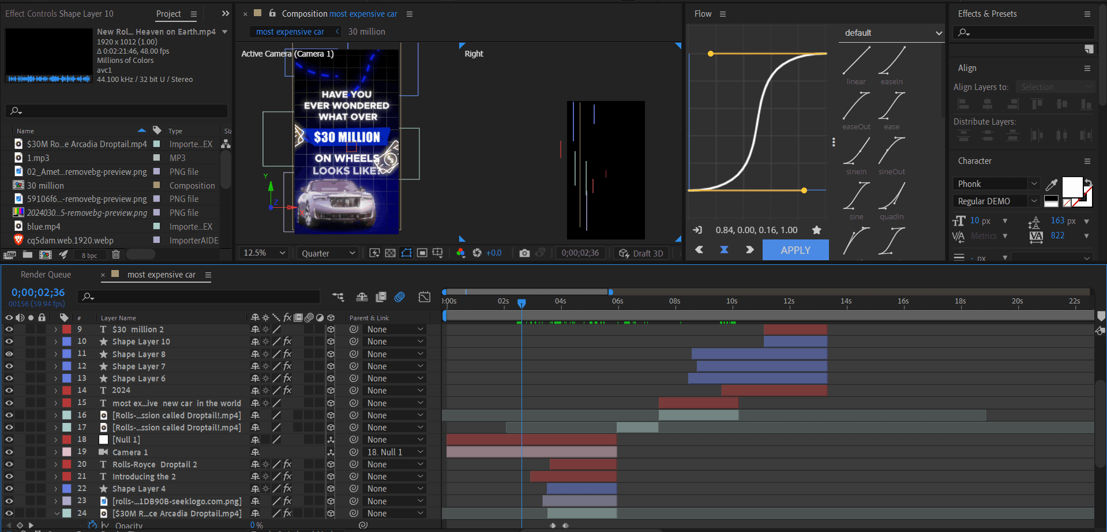This screenshot has height=532, width=1107.
Task: Hide the 'Introducing the 2' layer
Action: click(x=9, y=477)
